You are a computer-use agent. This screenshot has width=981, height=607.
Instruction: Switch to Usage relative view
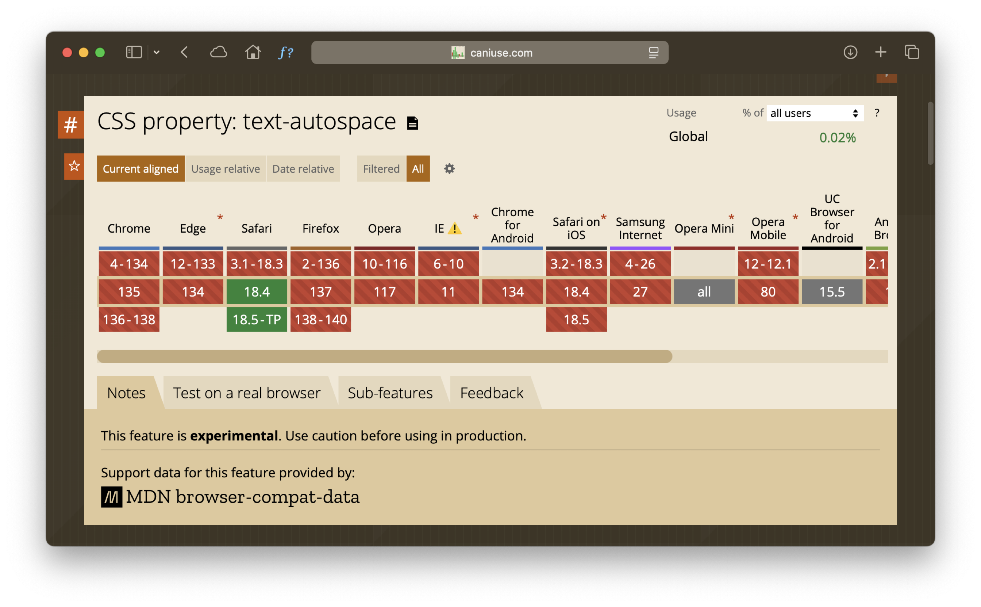point(226,169)
